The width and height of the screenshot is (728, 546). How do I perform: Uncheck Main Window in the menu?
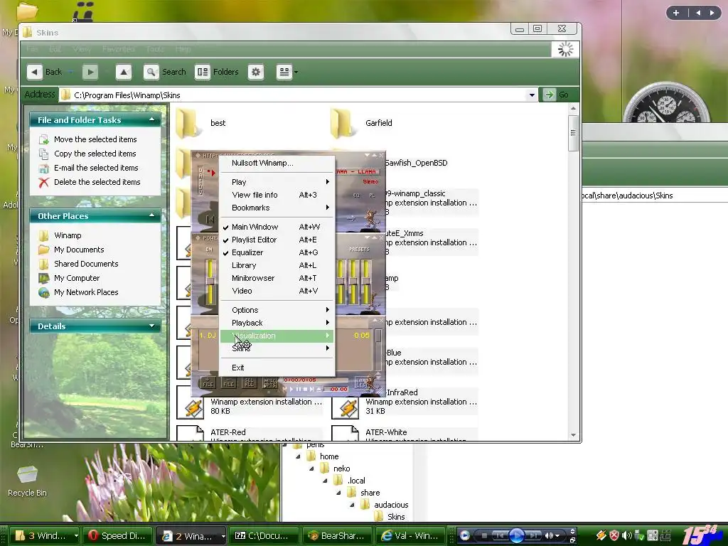click(x=277, y=227)
